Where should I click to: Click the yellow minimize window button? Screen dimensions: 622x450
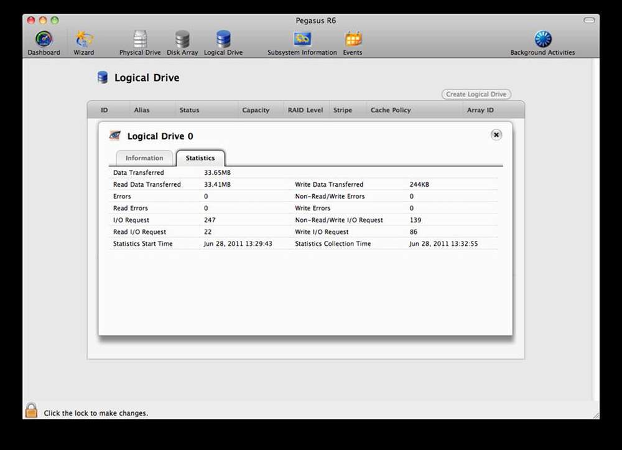[43, 21]
